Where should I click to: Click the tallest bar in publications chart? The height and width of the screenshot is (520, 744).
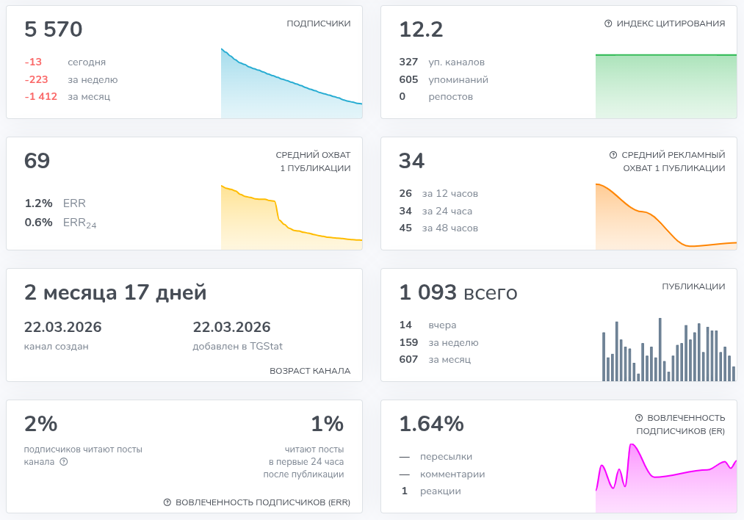click(x=660, y=349)
